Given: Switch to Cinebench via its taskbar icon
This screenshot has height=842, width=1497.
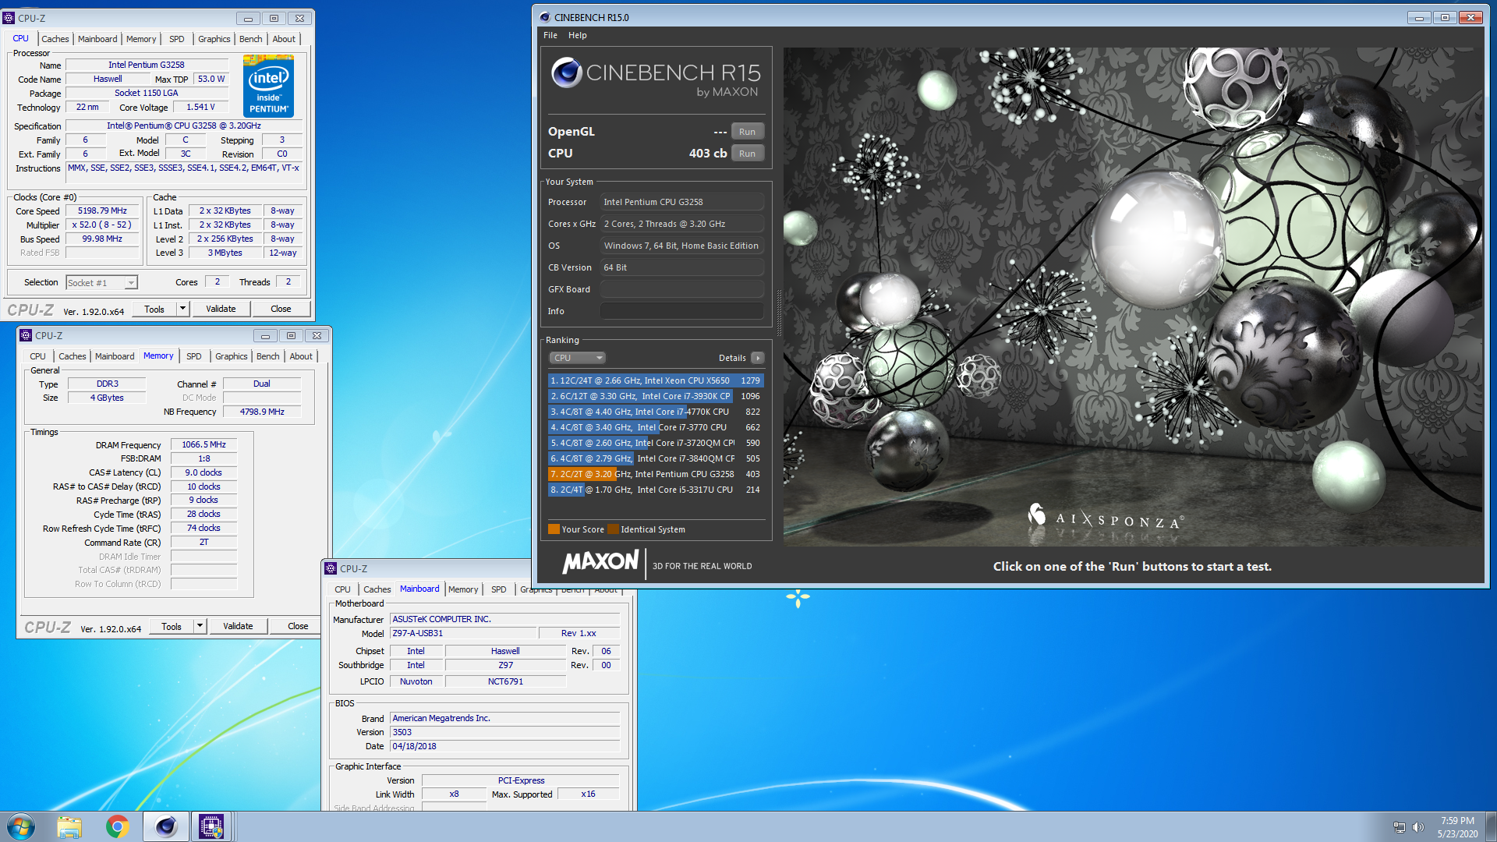Looking at the screenshot, I should tap(165, 826).
